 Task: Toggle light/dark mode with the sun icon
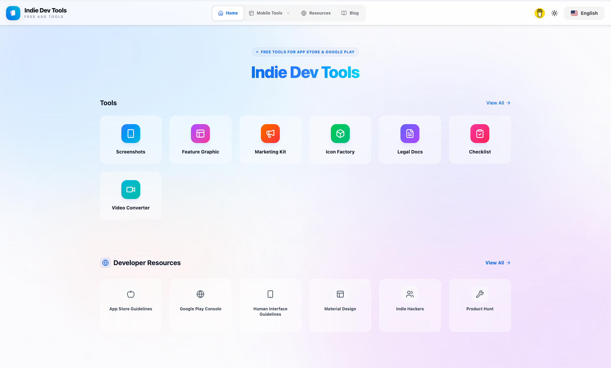tap(554, 13)
